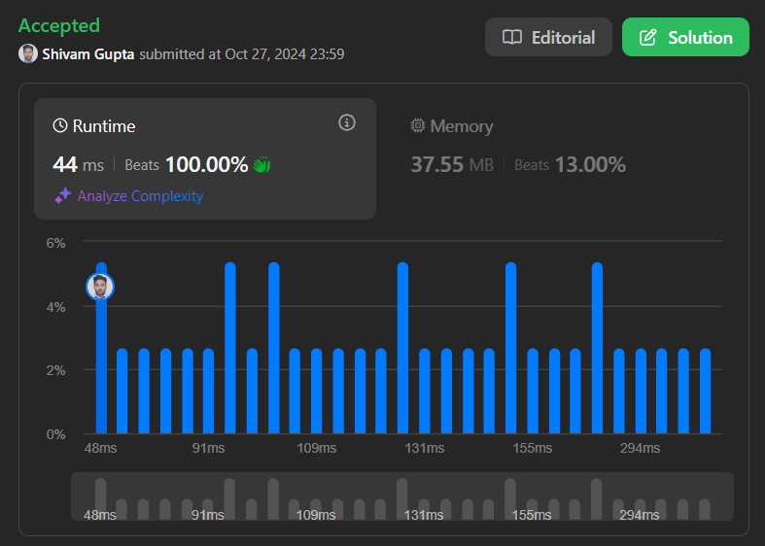The height and width of the screenshot is (546, 765).
Task: Click the 48ms bar in the bottom overview strip
Action: [100, 498]
